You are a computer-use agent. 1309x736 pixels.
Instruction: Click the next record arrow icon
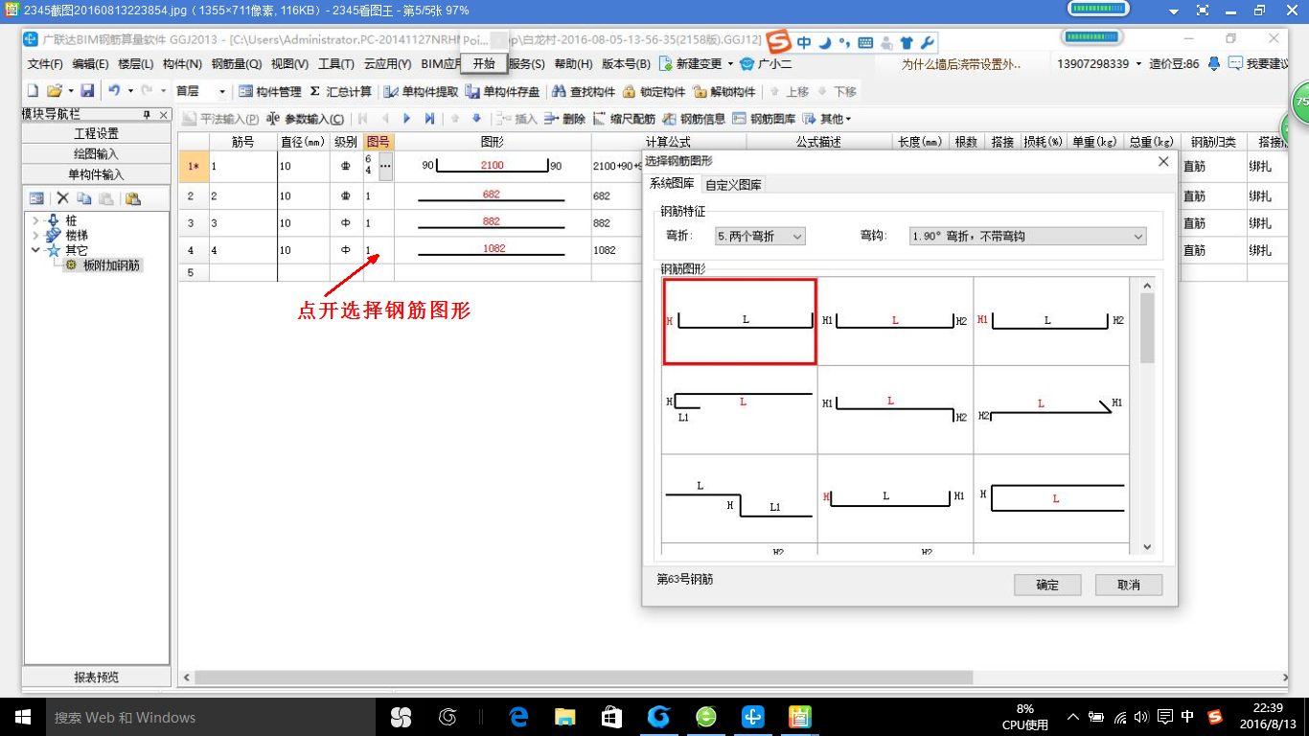click(407, 119)
